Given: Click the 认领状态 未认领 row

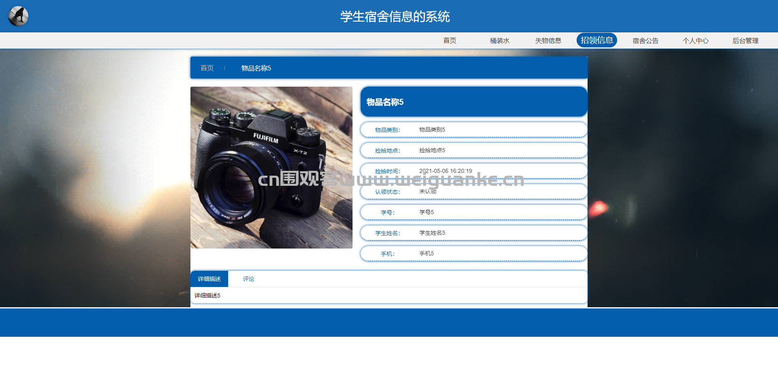Looking at the screenshot, I should [x=473, y=192].
